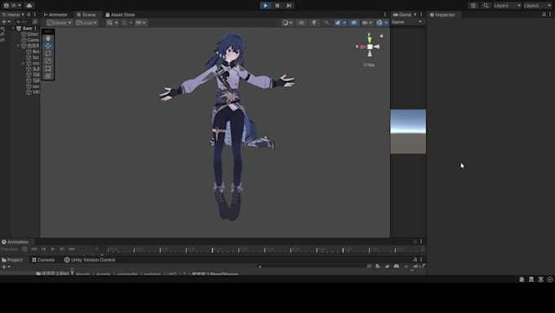Open the global search magnifier
This screenshot has width=555, height=313.
point(486,6)
